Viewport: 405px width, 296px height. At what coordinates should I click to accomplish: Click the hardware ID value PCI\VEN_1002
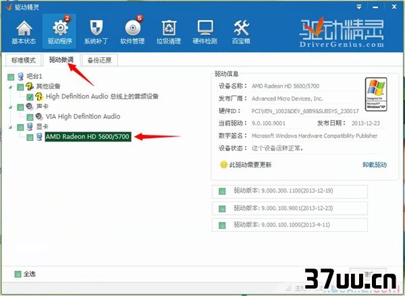(305, 111)
